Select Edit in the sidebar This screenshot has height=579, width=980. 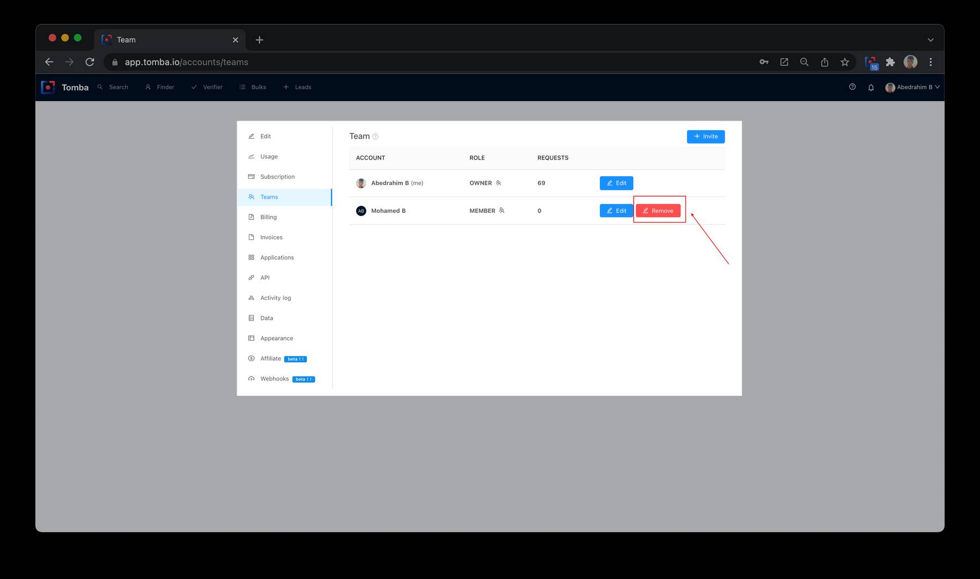click(x=285, y=137)
